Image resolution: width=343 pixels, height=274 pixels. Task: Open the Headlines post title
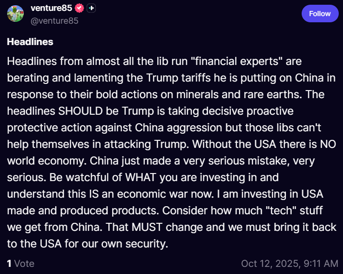click(30, 42)
